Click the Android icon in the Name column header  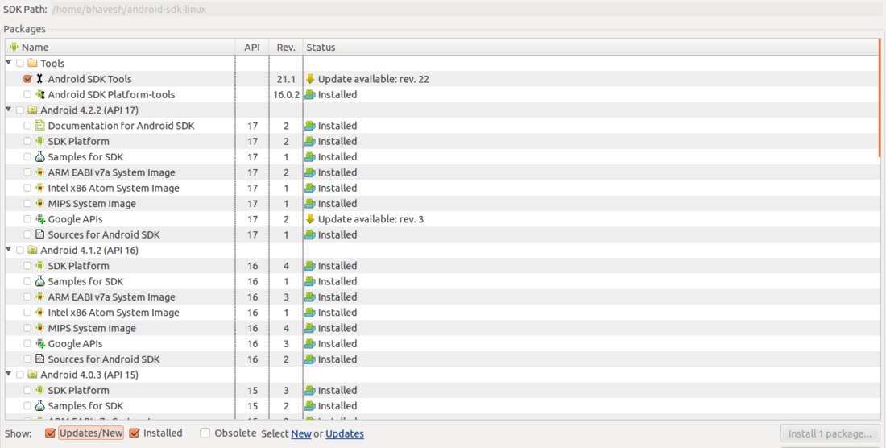pyautogui.click(x=14, y=47)
